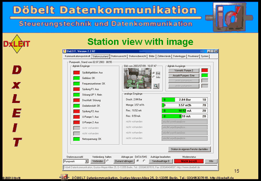This screenshot has height=181, width=261.
Task: Click the 'Res.: 10.52 mA' label
Action: click(x=134, y=110)
